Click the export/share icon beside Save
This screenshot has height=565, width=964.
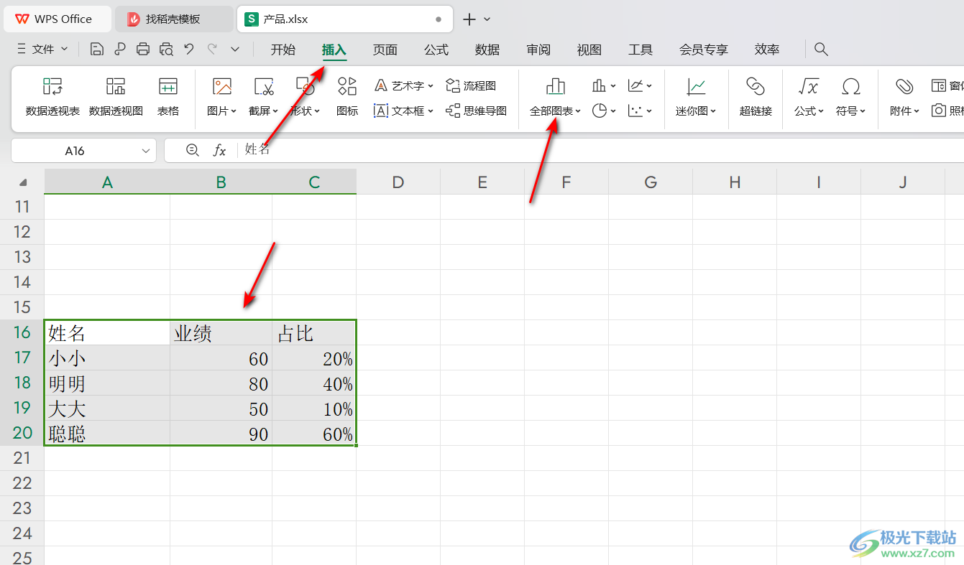point(120,49)
